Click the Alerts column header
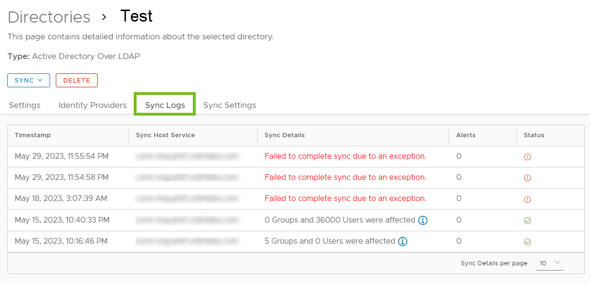 pyautogui.click(x=466, y=135)
